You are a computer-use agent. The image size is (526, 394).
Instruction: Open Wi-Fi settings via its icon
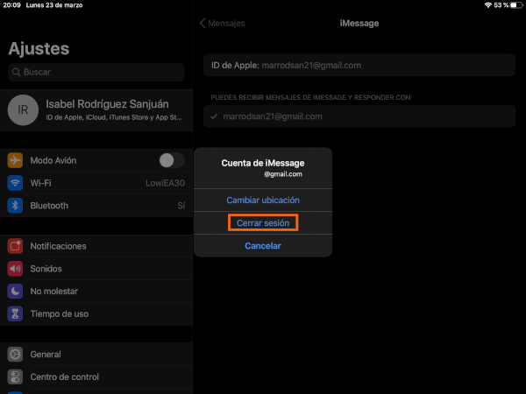point(15,183)
